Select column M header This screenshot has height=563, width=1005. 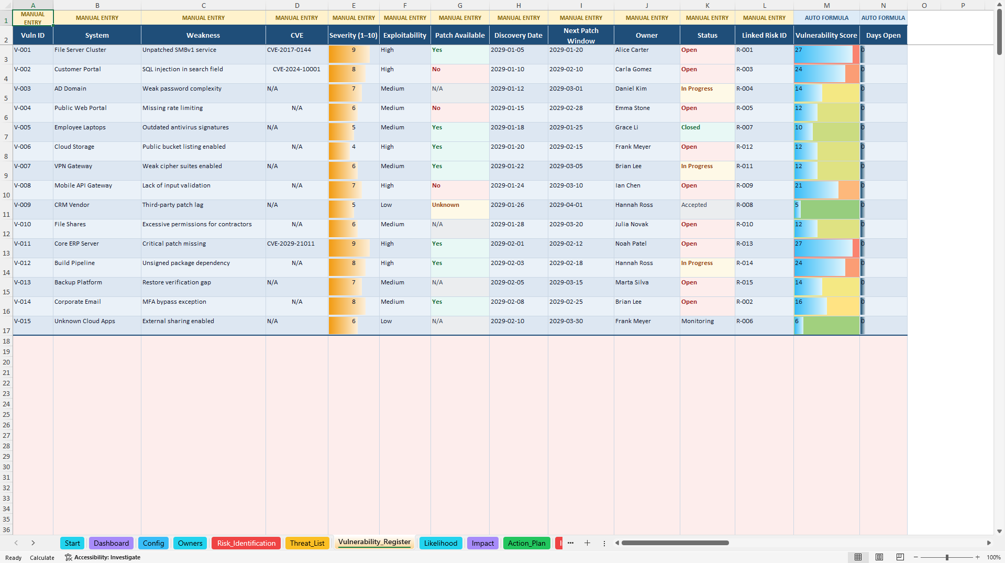pyautogui.click(x=826, y=5)
